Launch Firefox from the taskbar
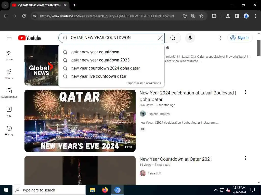The height and width of the screenshot is (195, 261). click(x=105, y=190)
